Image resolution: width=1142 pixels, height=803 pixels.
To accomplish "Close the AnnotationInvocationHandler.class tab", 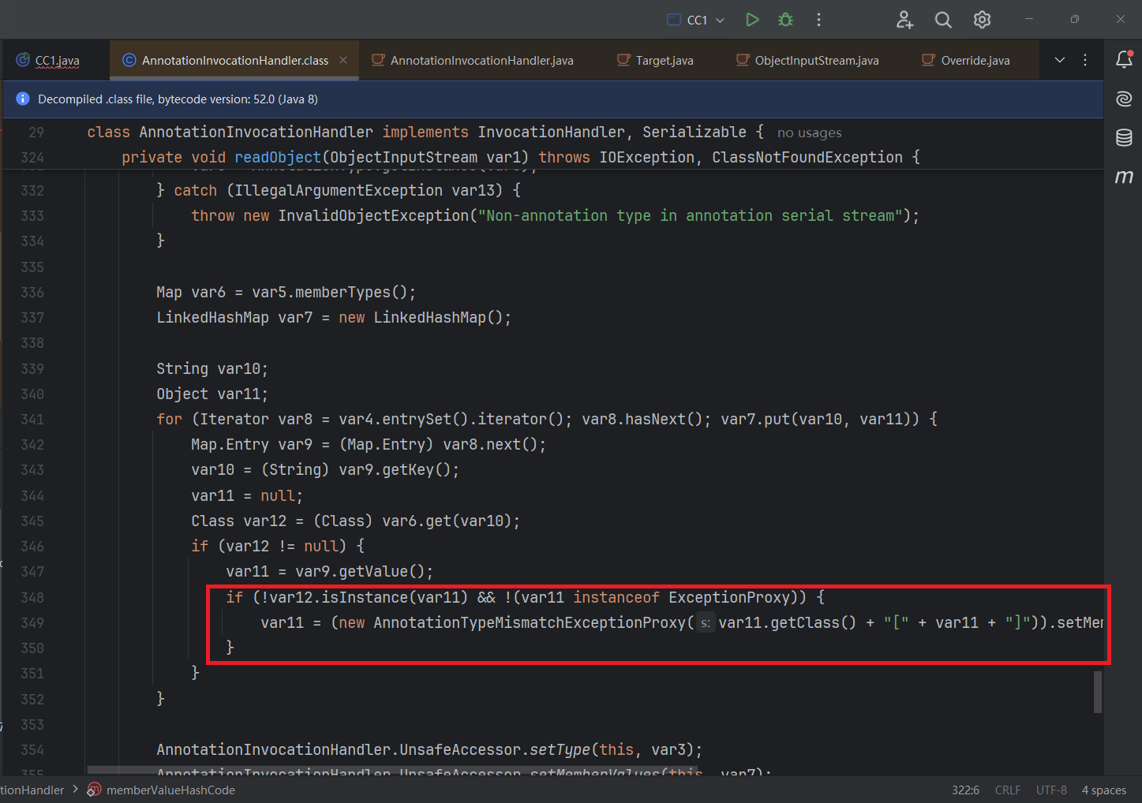I will (343, 60).
